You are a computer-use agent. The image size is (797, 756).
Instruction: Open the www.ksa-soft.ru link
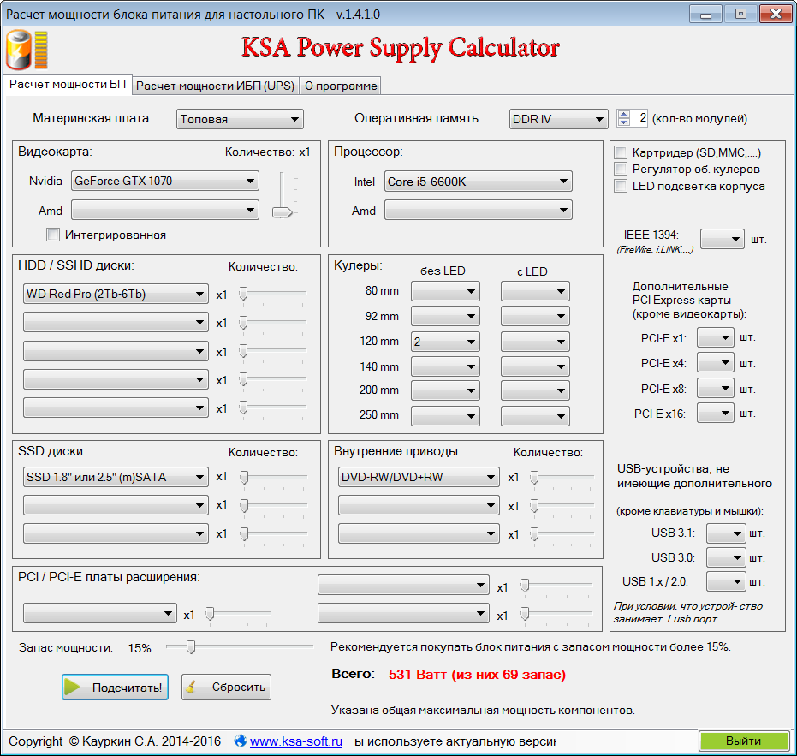point(296,741)
